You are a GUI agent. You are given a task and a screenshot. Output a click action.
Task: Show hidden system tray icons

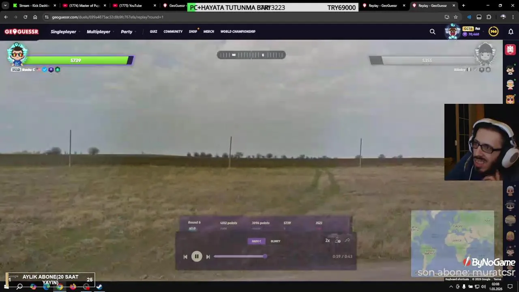451,287
